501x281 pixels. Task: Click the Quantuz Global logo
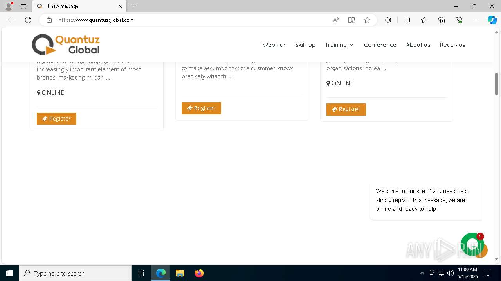tap(66, 44)
